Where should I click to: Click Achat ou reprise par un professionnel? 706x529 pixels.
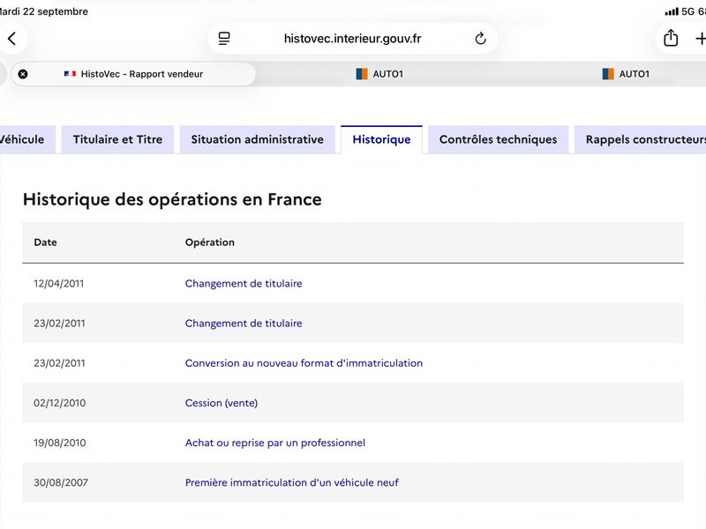(275, 443)
